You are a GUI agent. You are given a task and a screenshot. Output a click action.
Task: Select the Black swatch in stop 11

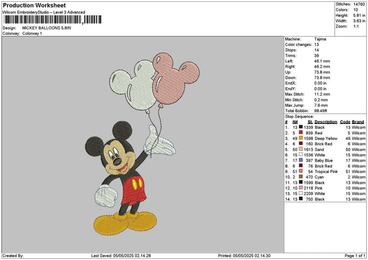301,182
